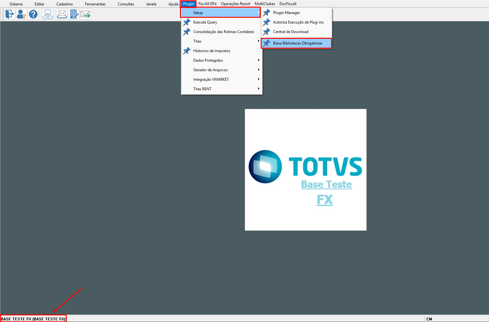489x322 pixels.
Task: Choose Baixa Bibliotecas Obrigatórias
Action: 297,43
